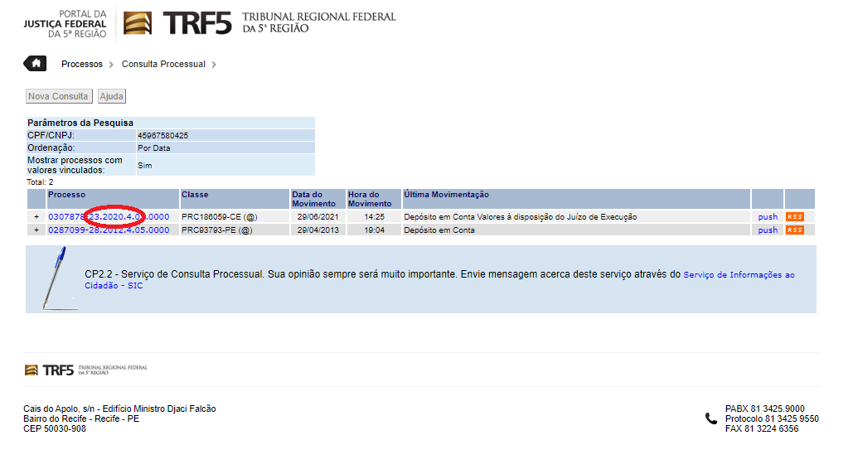Click the TRF5 logo in header
The width and height of the screenshot is (858, 474).
259,23
